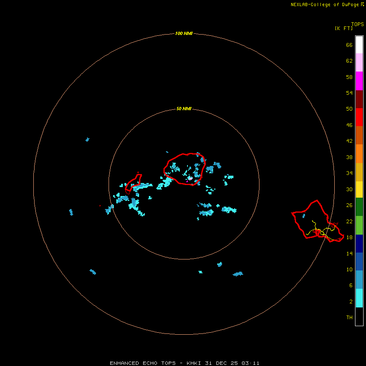Click the '2' legend value label
Image resolution: width=366 pixels, height=366 pixels.
351,302
